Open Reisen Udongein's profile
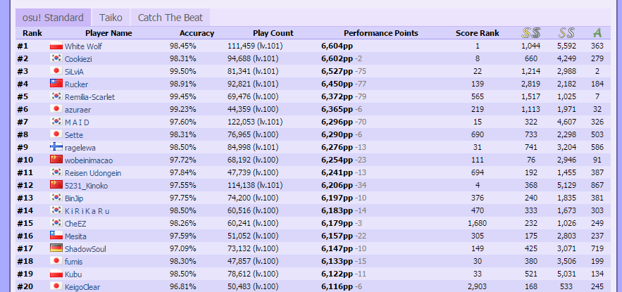 point(93,173)
